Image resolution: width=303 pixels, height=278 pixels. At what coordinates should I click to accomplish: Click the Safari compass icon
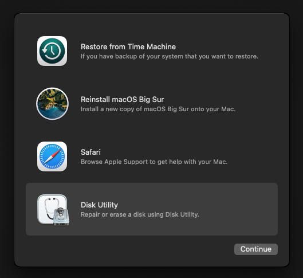[52, 156]
